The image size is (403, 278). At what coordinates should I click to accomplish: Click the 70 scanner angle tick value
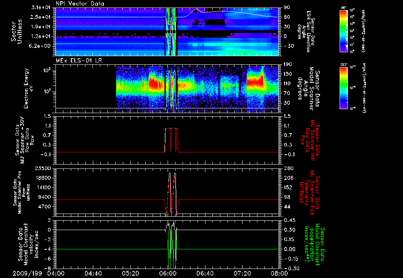click(x=287, y=93)
